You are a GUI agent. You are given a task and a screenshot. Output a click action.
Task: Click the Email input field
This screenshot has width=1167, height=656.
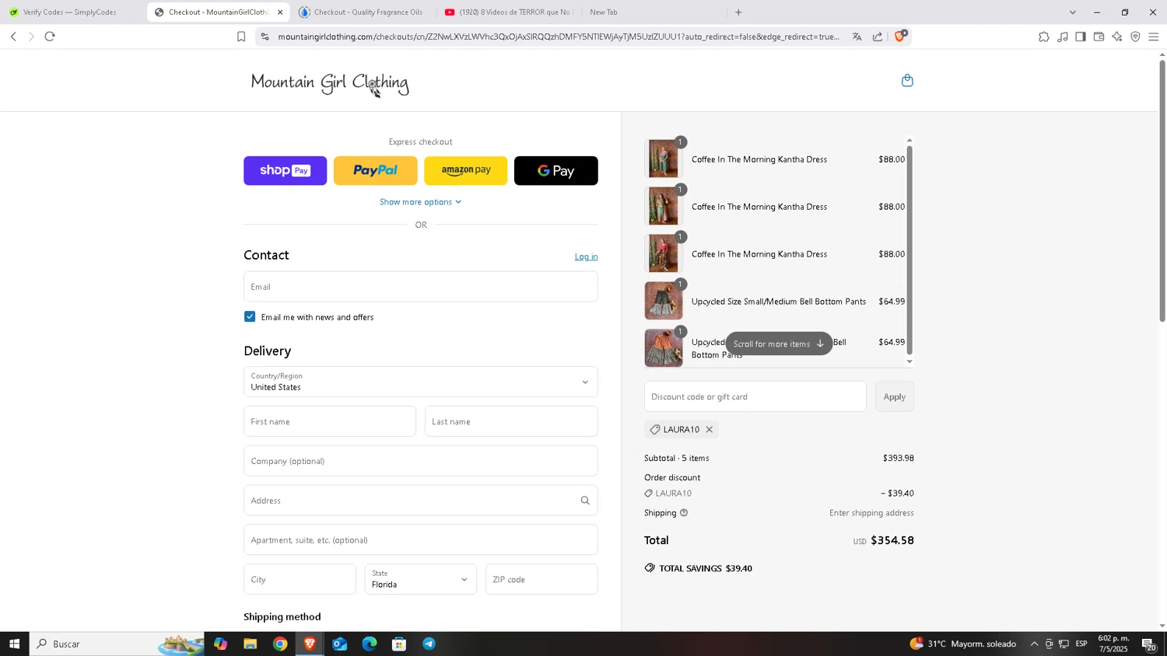tap(421, 287)
